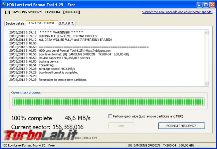Select the 'ALL DATA WILL BE FULLY' log line
The height and width of the screenshot is (149, 217).
click(x=60, y=40)
